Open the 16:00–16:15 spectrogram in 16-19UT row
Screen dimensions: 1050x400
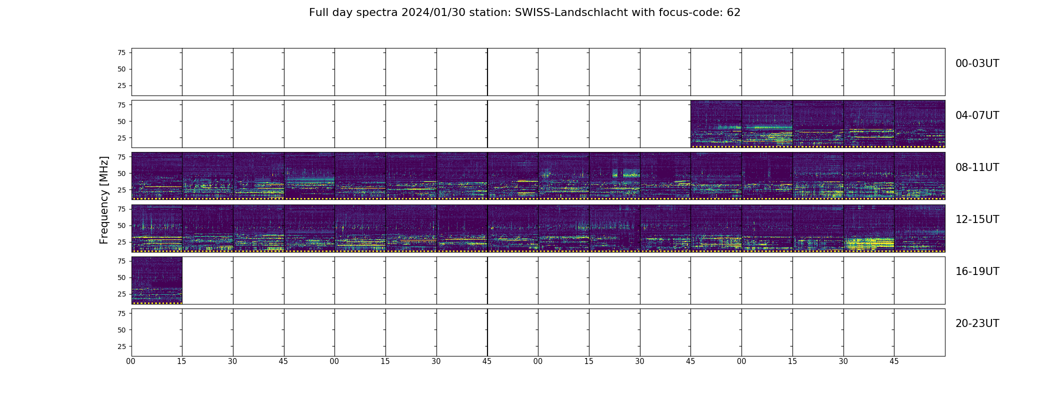(157, 280)
